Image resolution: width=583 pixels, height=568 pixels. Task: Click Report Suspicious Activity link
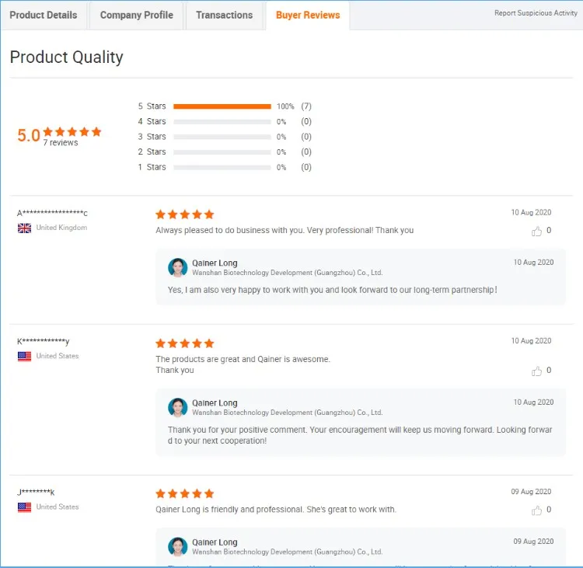coord(536,13)
